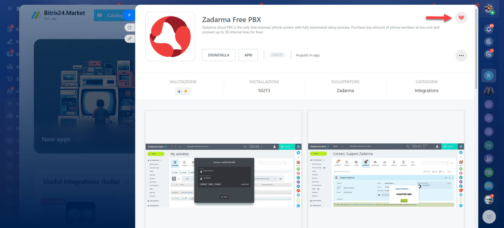Image resolution: width=504 pixels, height=228 pixels.
Task: Toggle the hamburger main menu icon
Action: coord(10,8)
